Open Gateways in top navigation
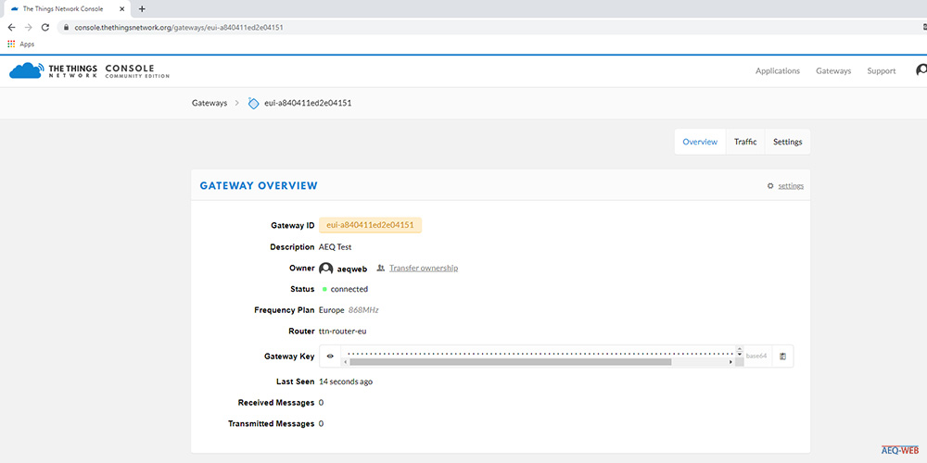 point(833,71)
